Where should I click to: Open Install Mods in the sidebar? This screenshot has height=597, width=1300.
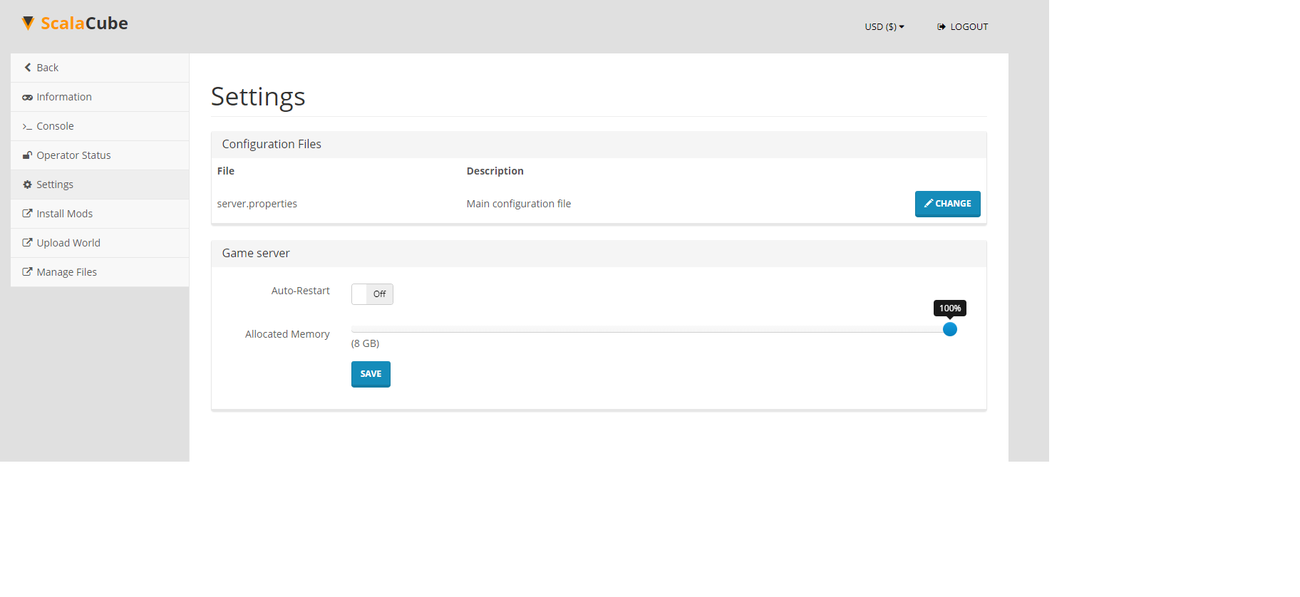coord(100,214)
